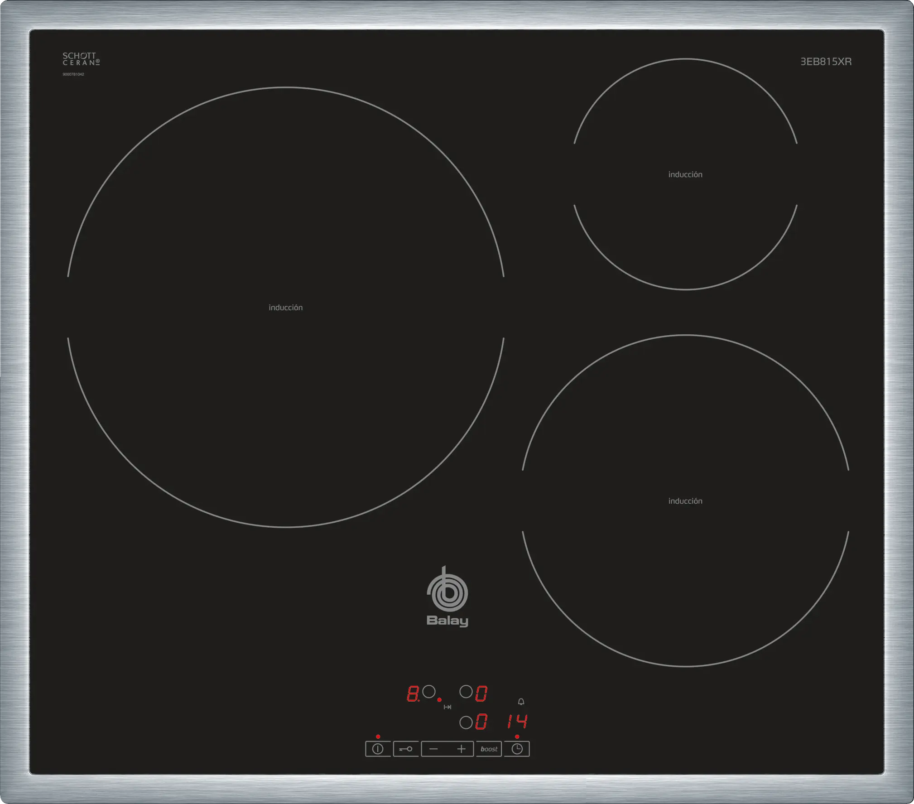The width and height of the screenshot is (914, 804).
Task: Click the Balay spiral logo
Action: [447, 589]
